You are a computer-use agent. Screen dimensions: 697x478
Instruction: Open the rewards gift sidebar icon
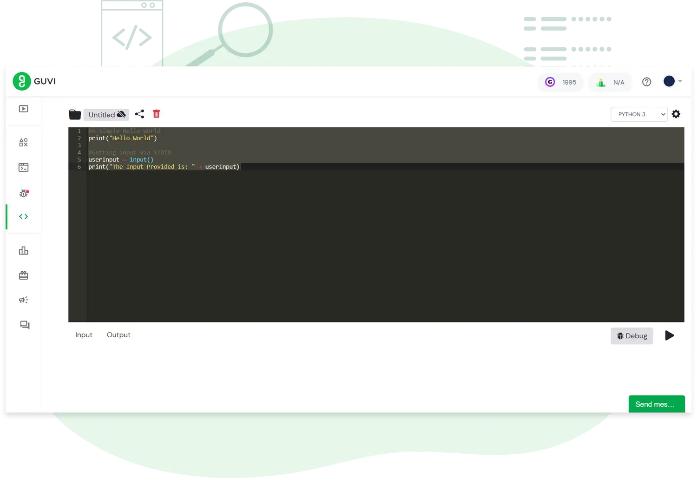tap(23, 275)
